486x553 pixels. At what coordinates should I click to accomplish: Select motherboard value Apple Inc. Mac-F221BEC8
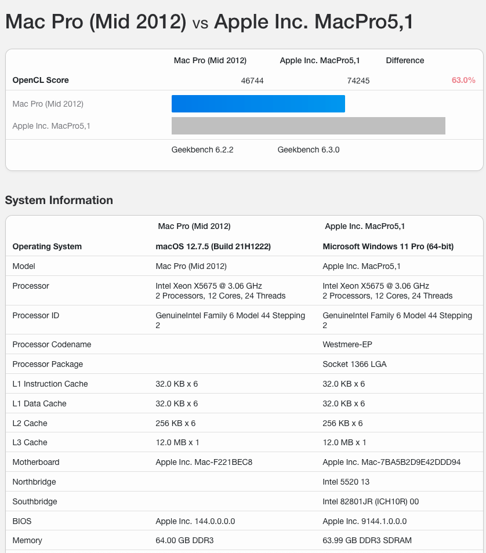(x=204, y=462)
